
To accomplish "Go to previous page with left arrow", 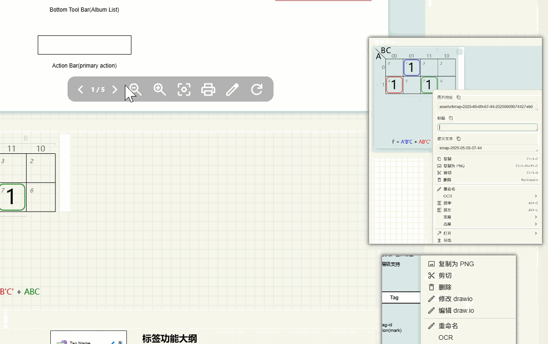I will click(x=80, y=89).
